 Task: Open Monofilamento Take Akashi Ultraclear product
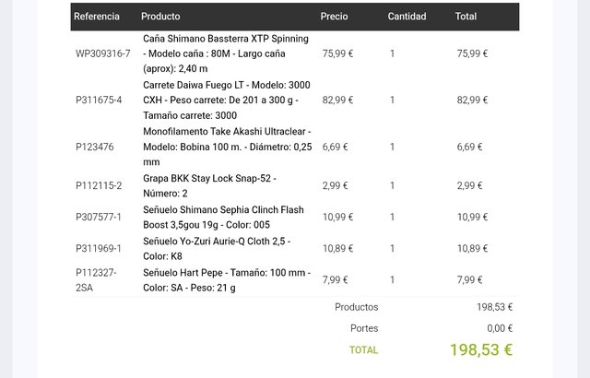[228, 147]
